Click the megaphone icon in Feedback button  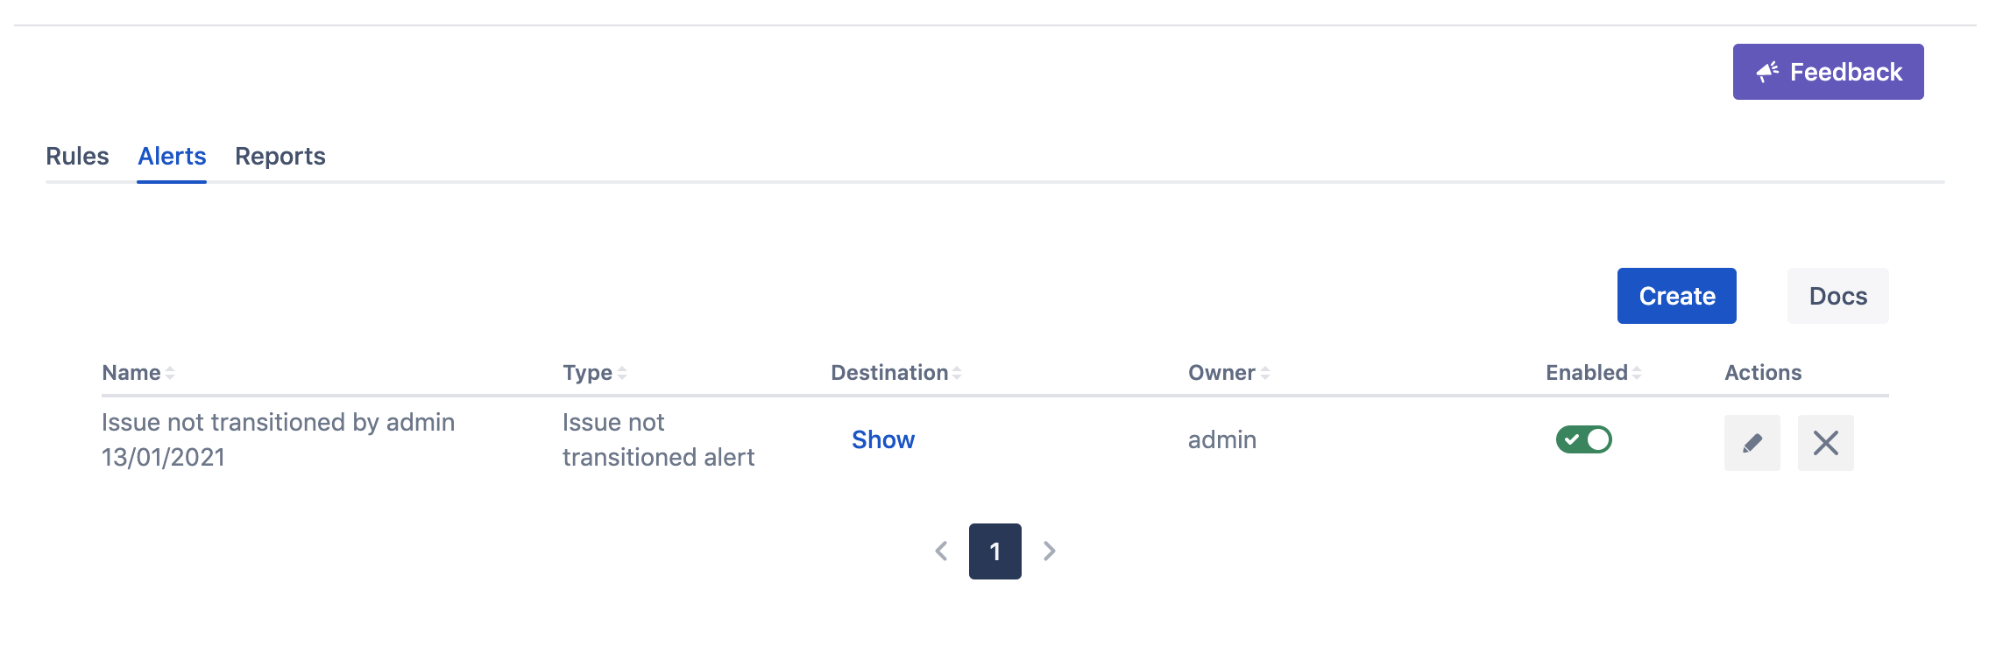tap(1767, 72)
